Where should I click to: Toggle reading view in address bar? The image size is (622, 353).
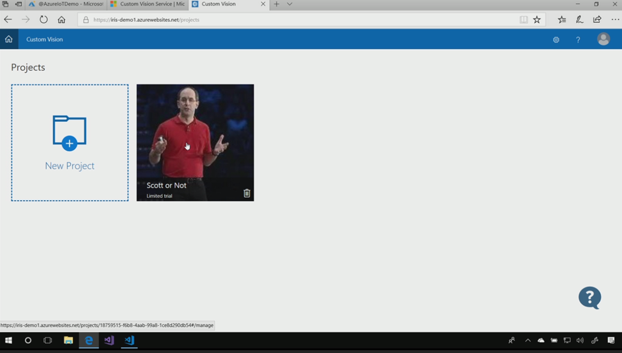tap(524, 19)
